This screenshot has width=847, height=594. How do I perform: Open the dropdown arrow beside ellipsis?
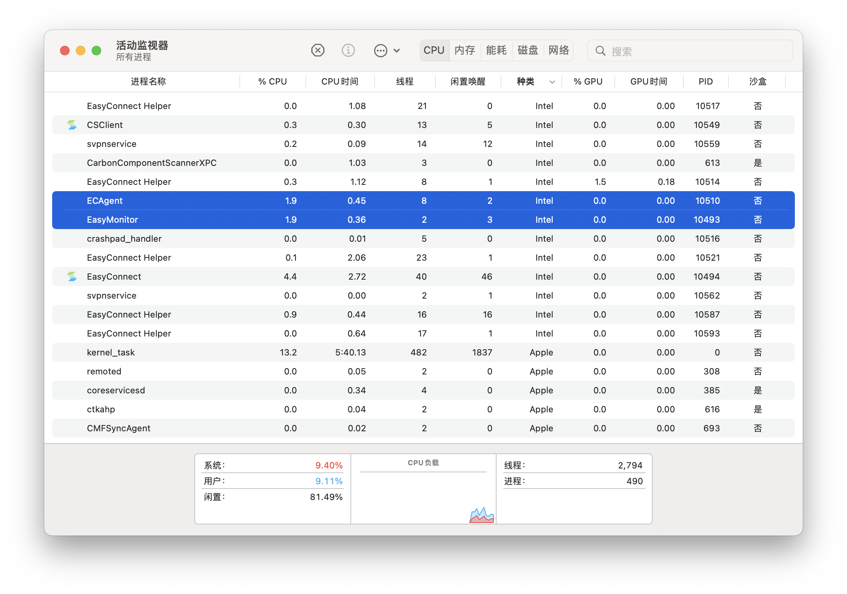pyautogui.click(x=397, y=51)
